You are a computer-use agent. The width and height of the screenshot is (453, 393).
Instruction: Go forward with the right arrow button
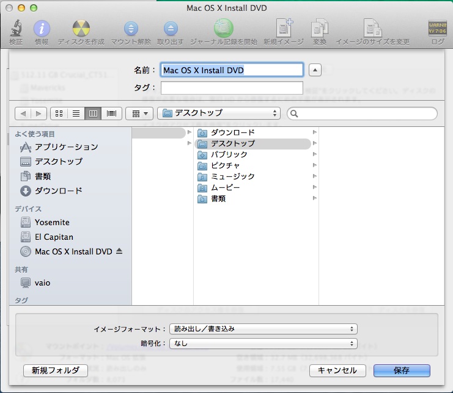click(x=39, y=114)
